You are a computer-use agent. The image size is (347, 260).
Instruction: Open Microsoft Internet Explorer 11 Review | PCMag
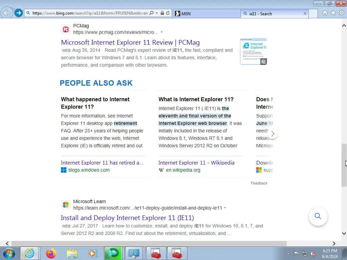click(x=130, y=42)
